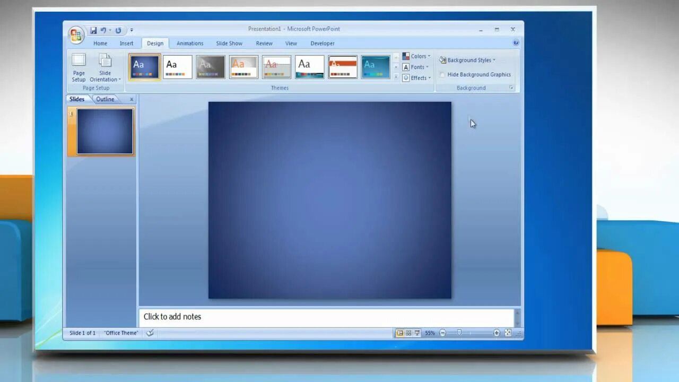Click the Save icon in Quick Access

click(93, 30)
